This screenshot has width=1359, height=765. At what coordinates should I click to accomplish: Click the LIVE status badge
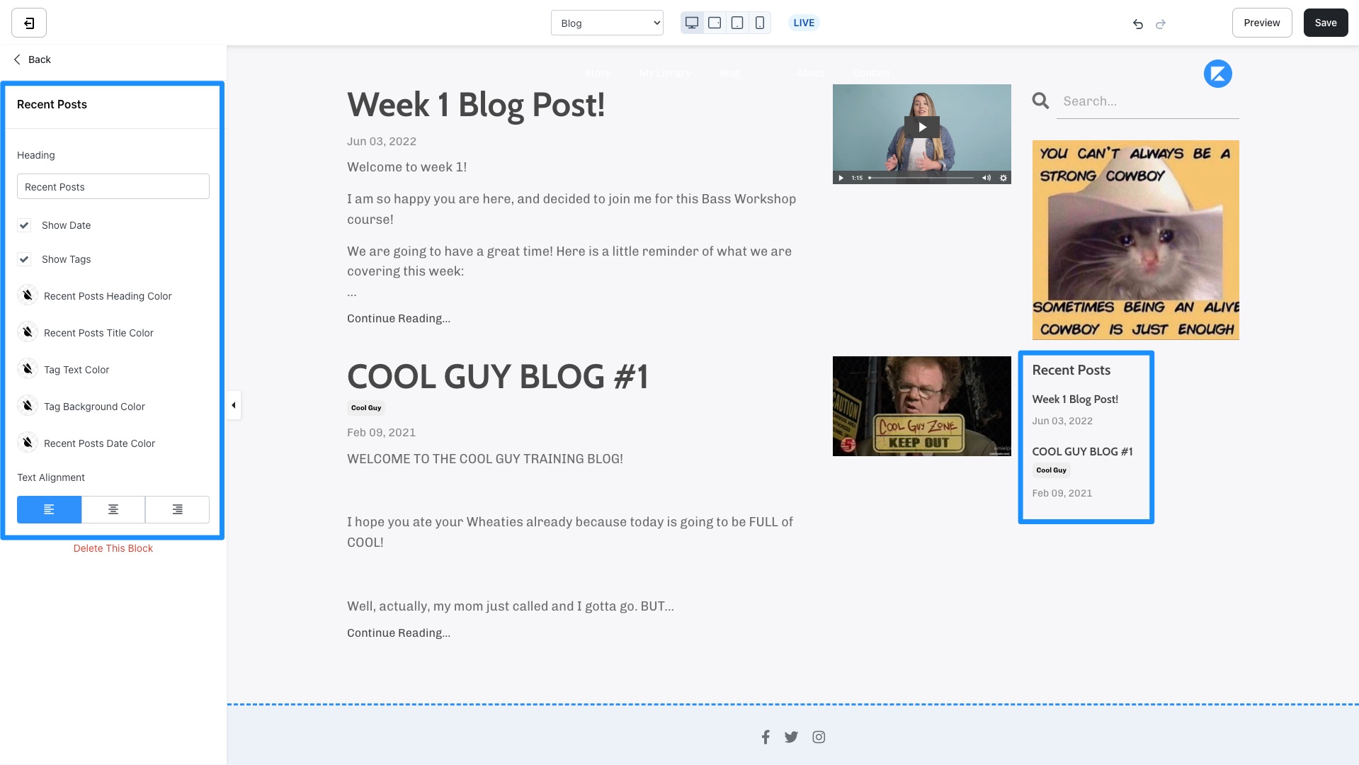(x=804, y=23)
